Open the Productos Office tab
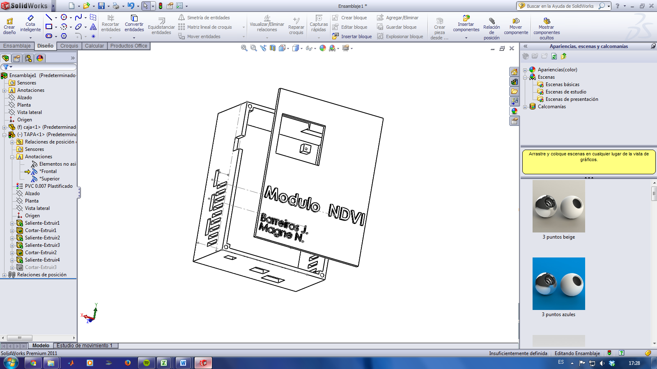The height and width of the screenshot is (369, 657). click(129, 46)
